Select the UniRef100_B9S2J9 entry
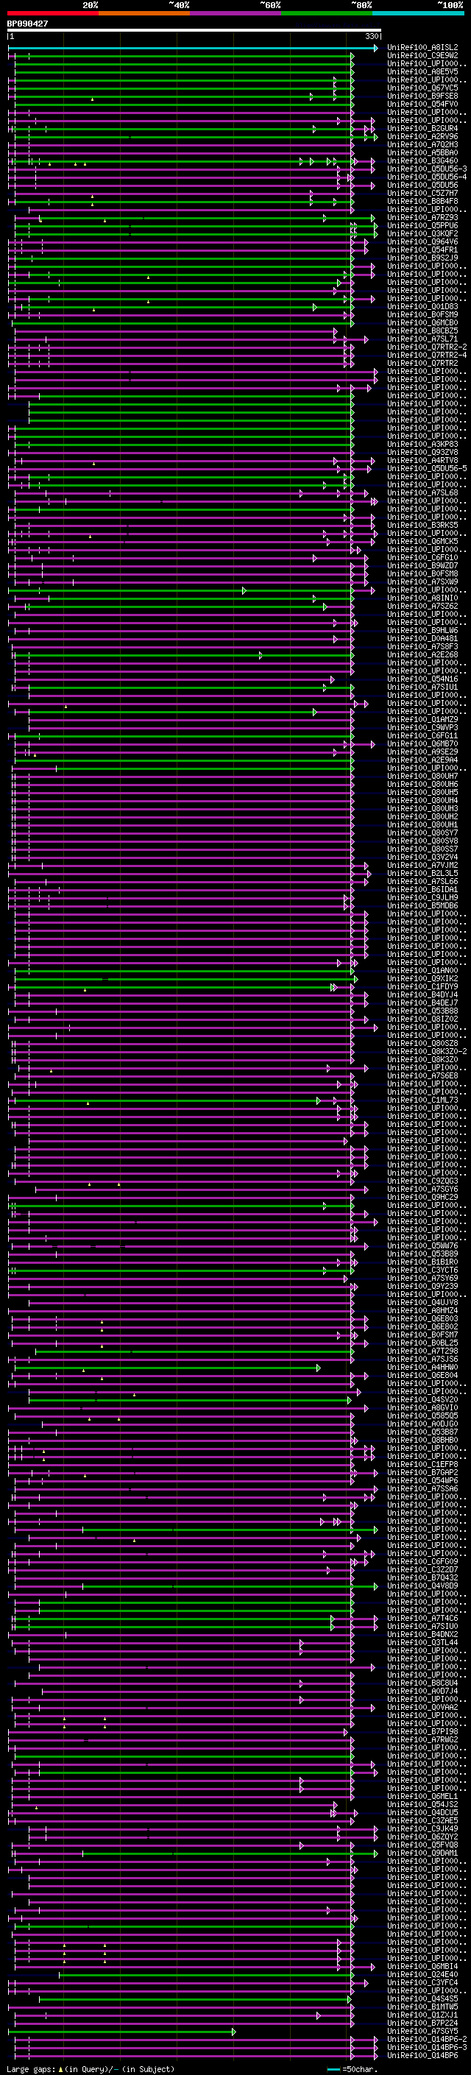This screenshot has width=471, height=2075. point(422,258)
